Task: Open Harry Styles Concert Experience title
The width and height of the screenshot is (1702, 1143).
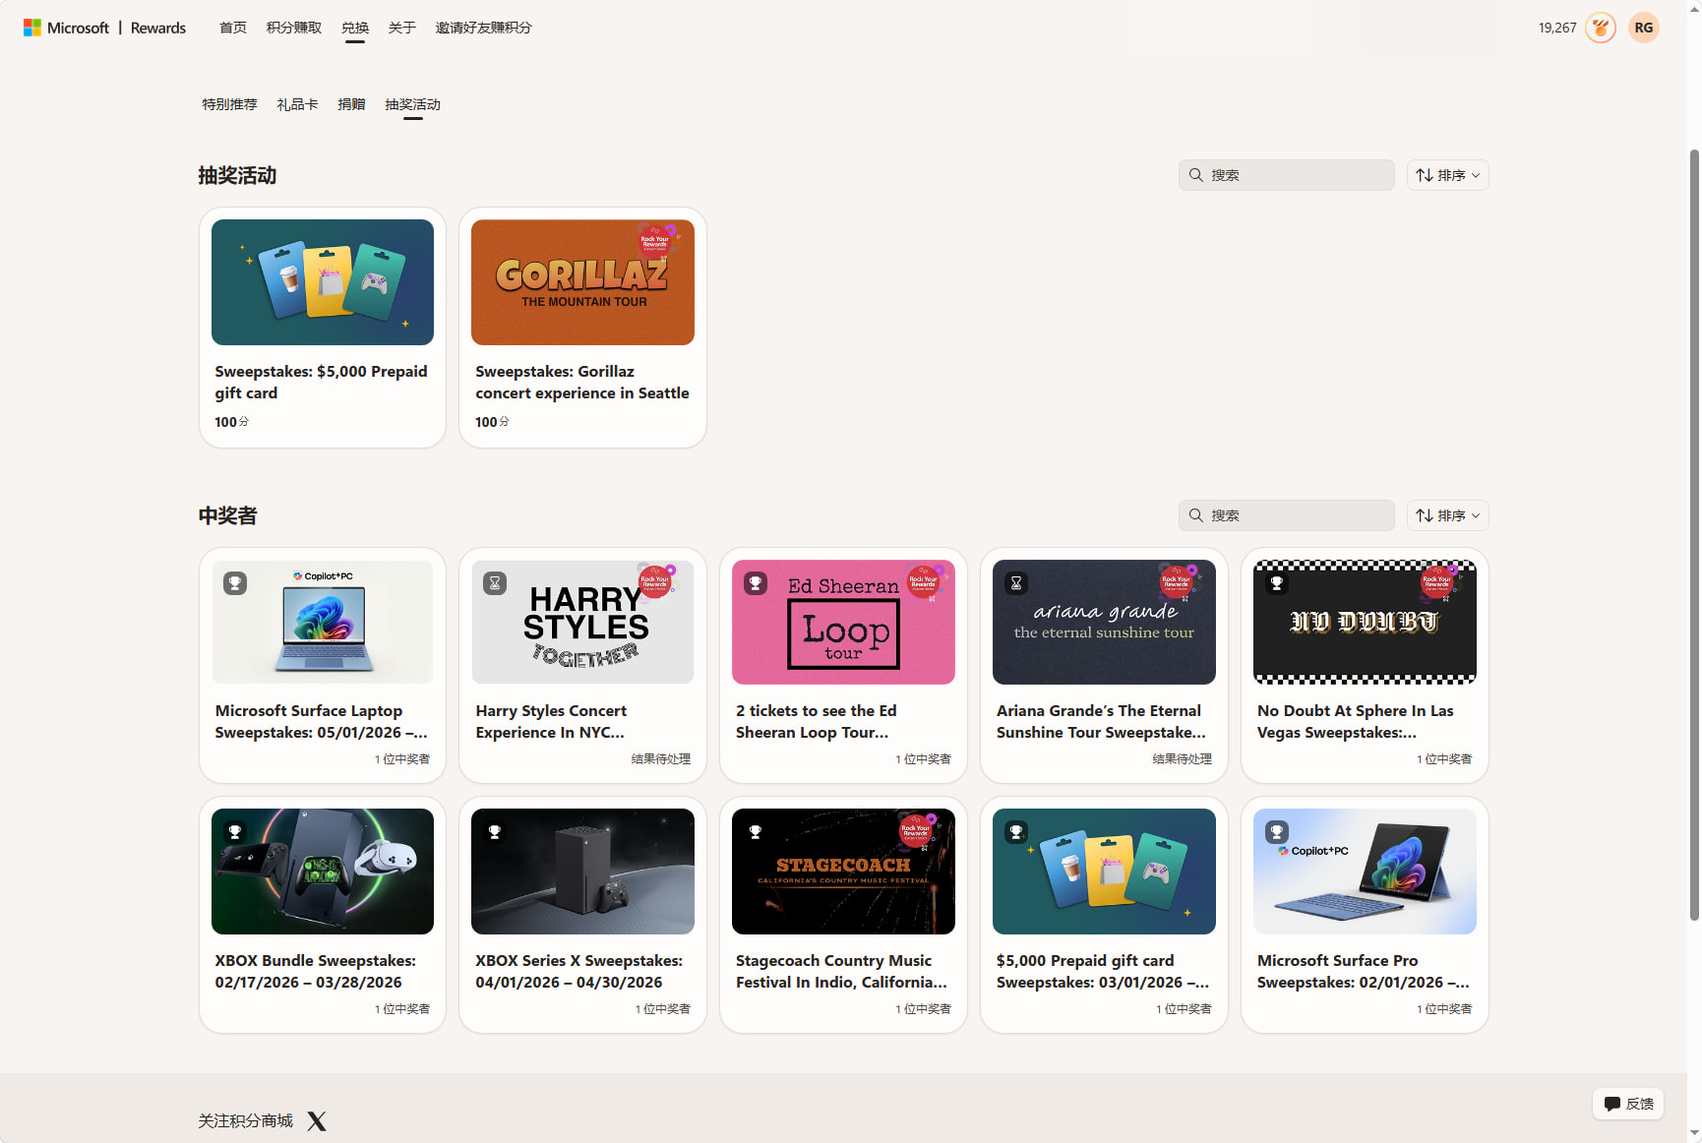Action: (x=551, y=722)
